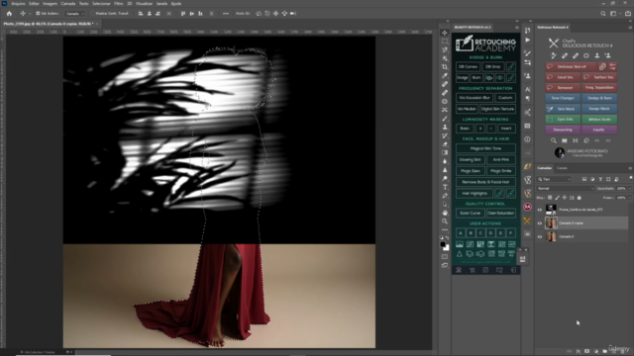Screen dimensions: 634x356
Task: Select the Crop tool
Action: click(x=445, y=67)
